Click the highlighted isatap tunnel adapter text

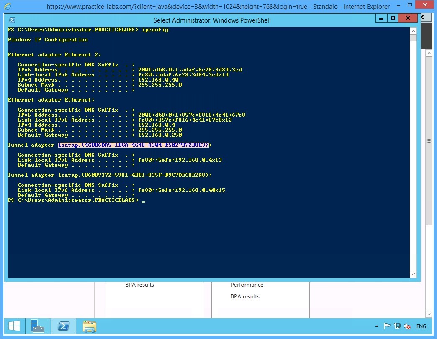[x=134, y=145]
